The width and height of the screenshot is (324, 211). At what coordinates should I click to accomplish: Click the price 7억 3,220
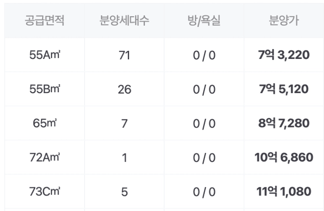283,55
